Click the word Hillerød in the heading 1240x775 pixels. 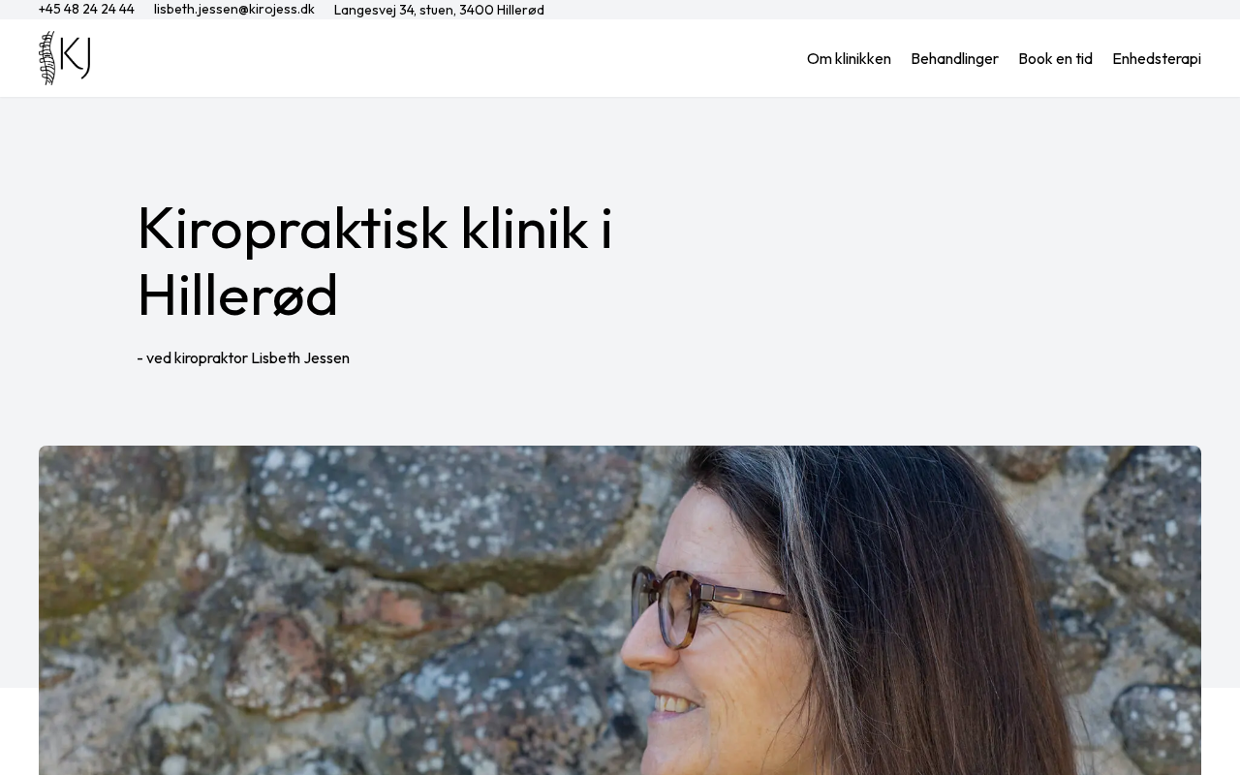pyautogui.click(x=237, y=295)
